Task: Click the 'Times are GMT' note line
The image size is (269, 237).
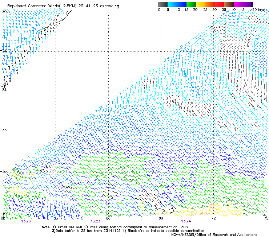Action: (115, 227)
